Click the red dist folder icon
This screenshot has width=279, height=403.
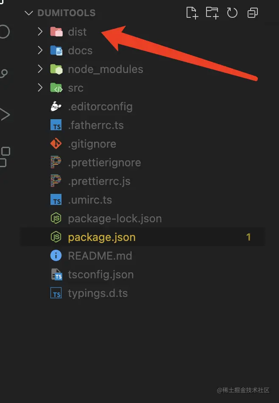click(56, 32)
